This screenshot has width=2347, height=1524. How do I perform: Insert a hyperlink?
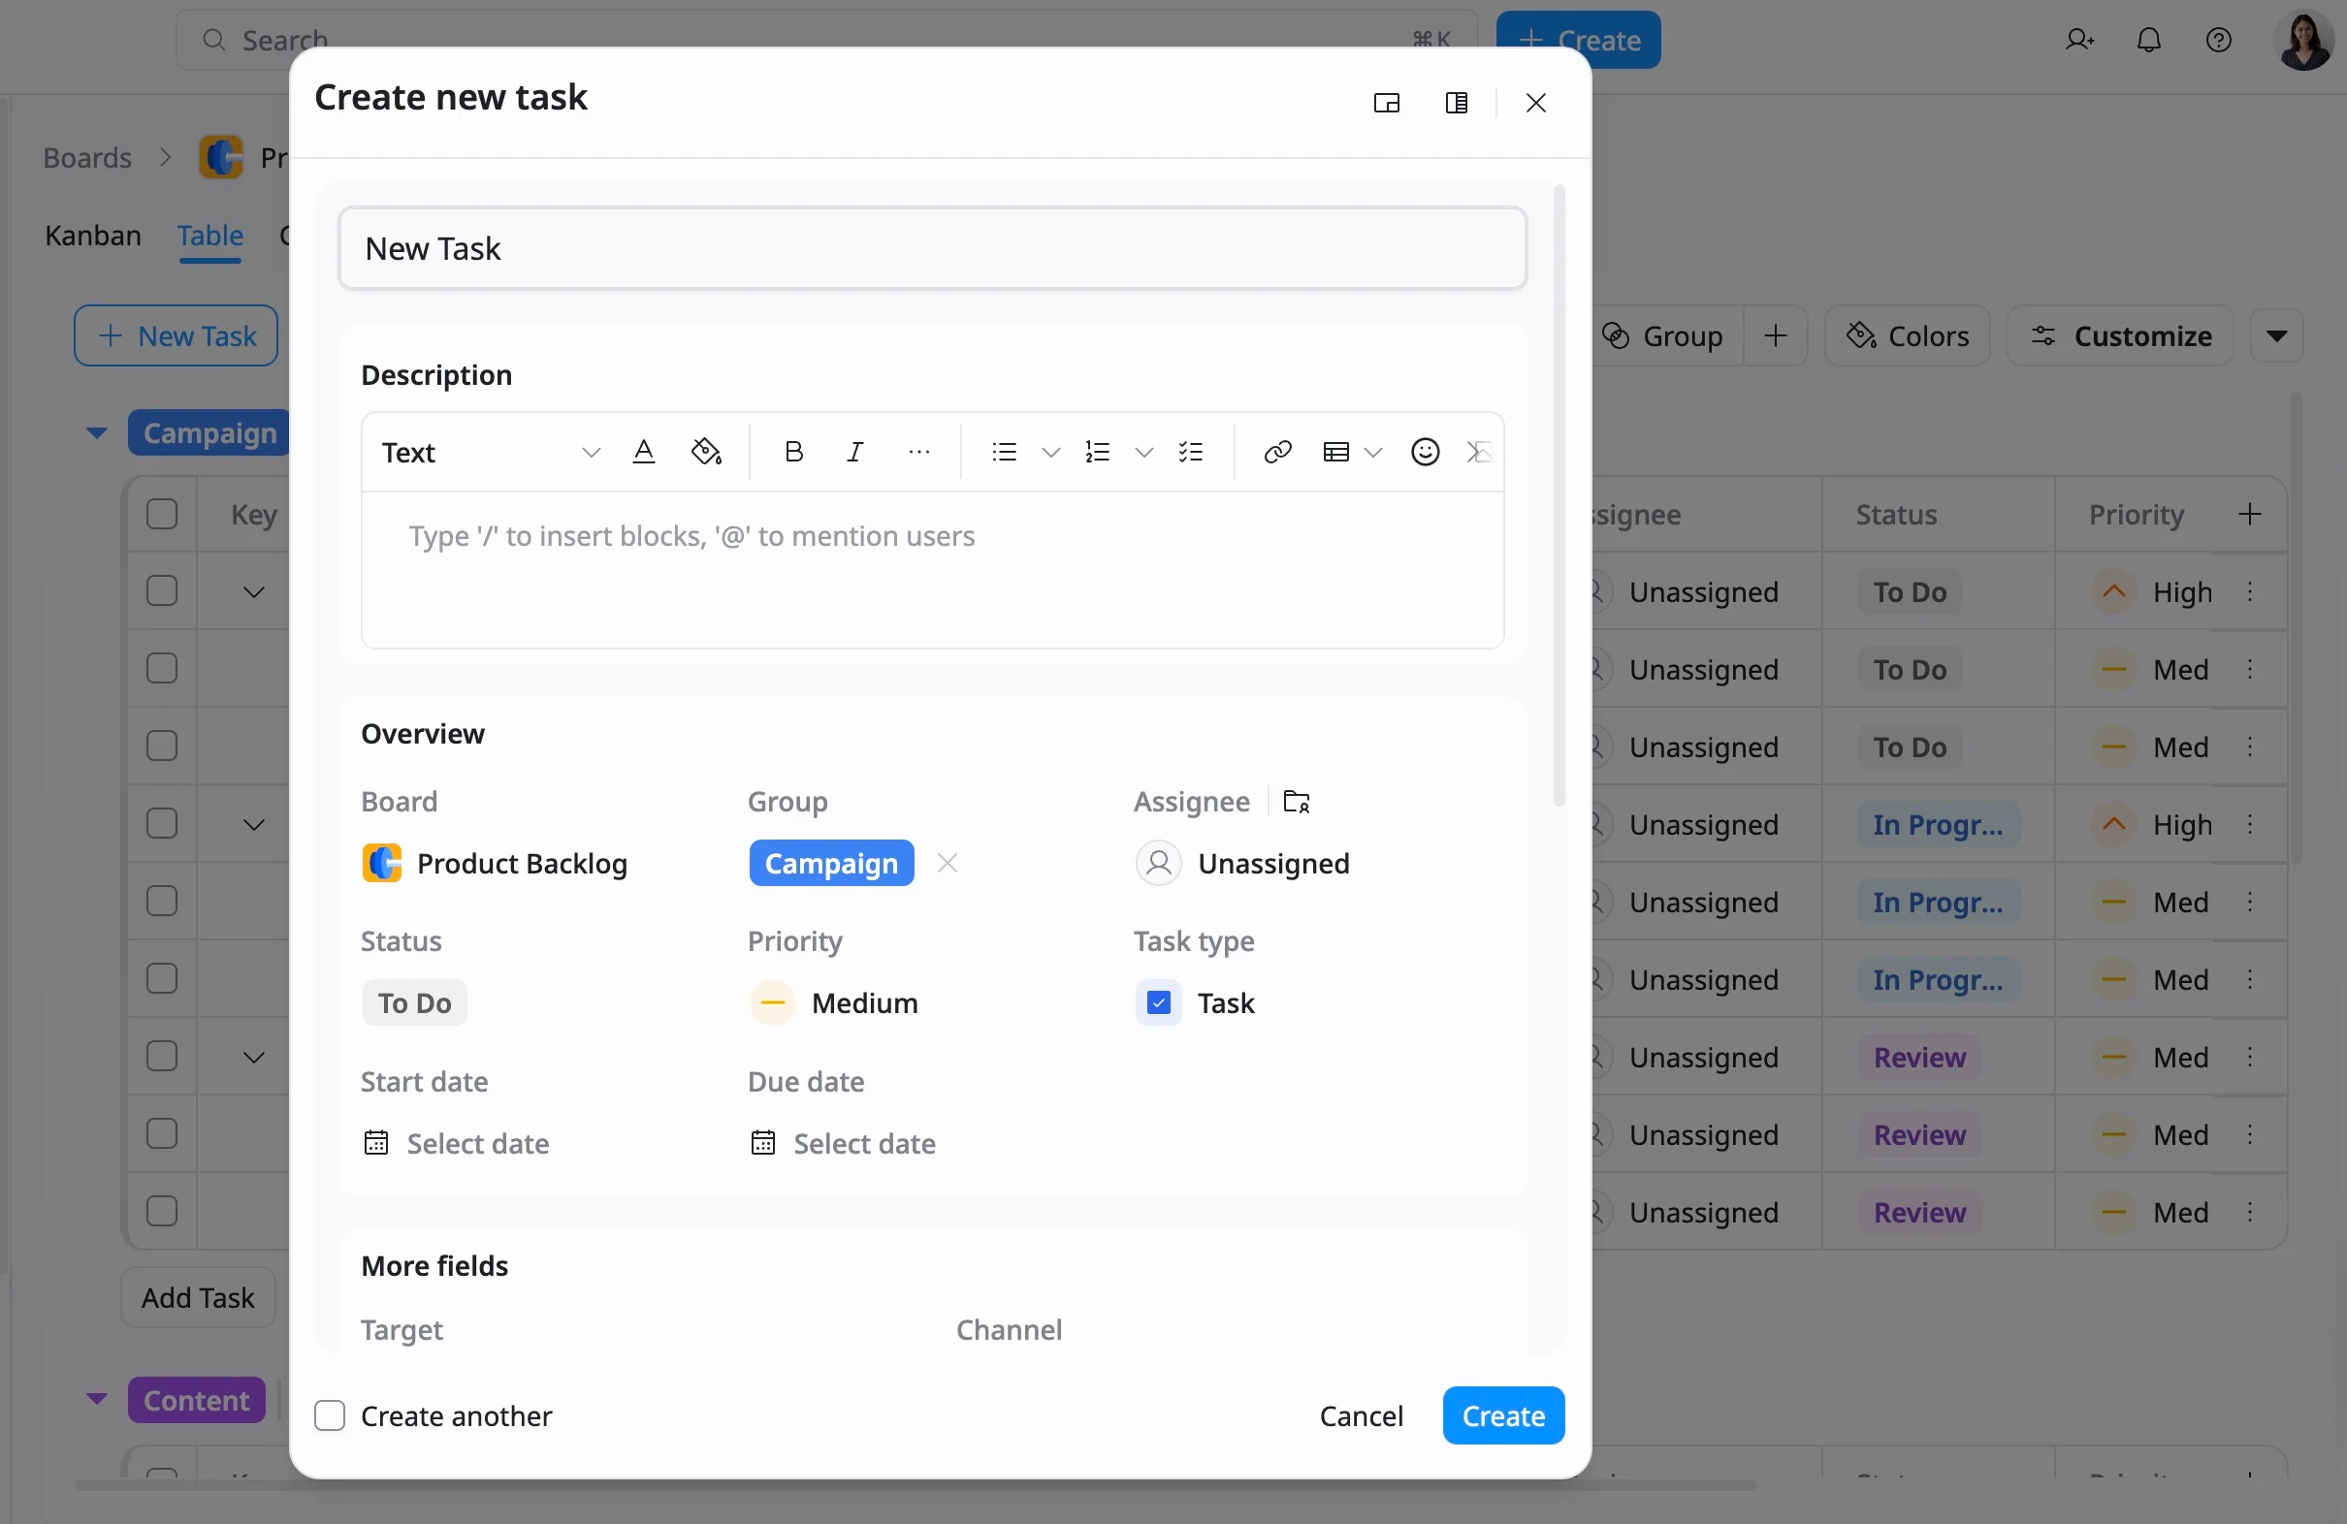point(1277,452)
